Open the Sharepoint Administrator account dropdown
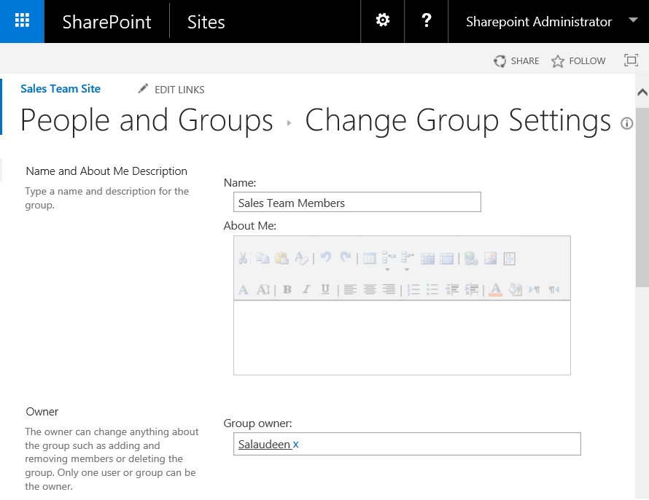 pos(549,22)
